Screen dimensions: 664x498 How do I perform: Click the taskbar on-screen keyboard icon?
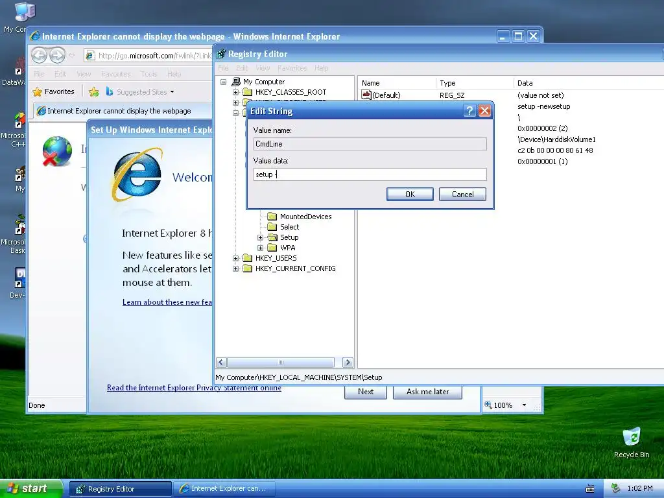[590, 489]
